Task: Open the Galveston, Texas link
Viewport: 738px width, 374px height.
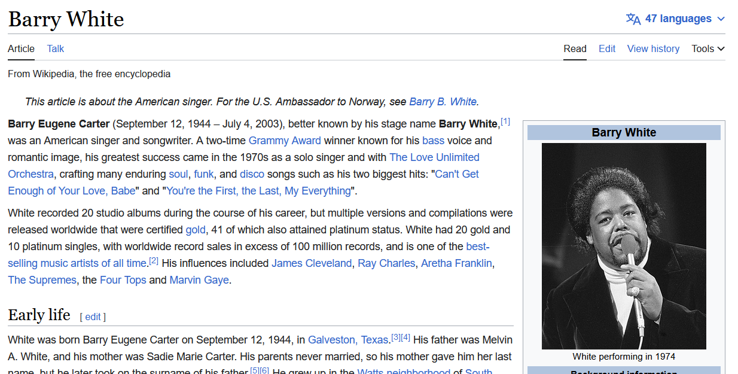Action: pyautogui.click(x=348, y=340)
